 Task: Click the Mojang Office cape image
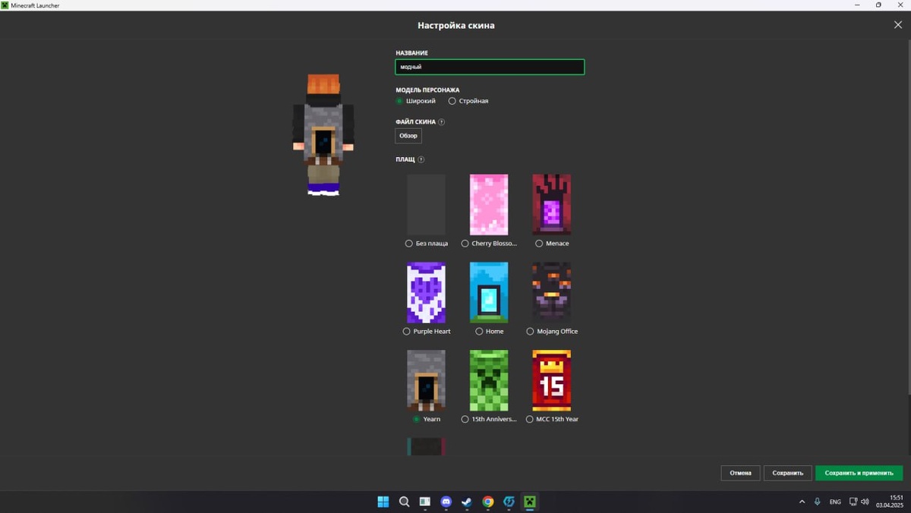point(551,293)
